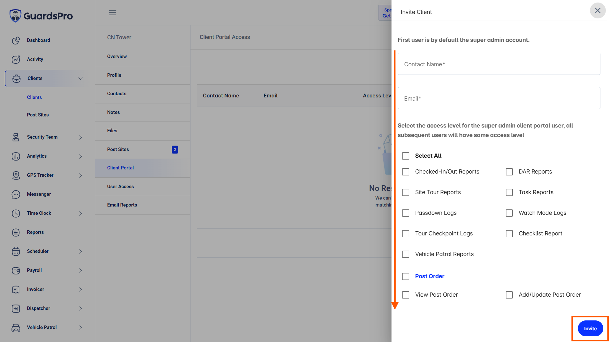
Task: Tick the Site Tour Reports checkbox
Action: (405, 192)
